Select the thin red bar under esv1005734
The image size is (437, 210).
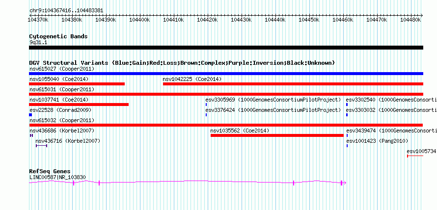click(x=415, y=156)
